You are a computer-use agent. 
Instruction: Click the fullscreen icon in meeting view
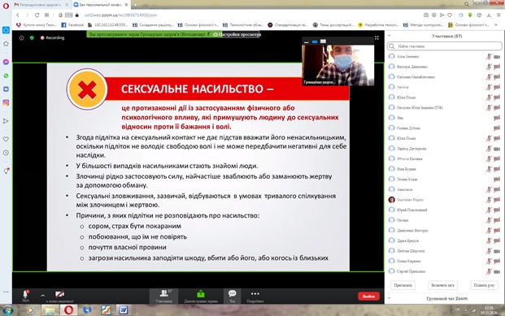pos(377,38)
